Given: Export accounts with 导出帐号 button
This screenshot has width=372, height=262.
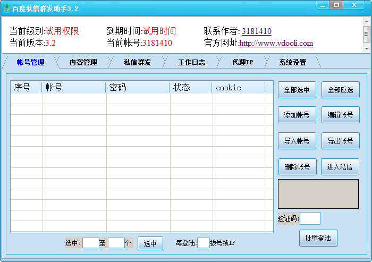Looking at the screenshot, I should [x=341, y=141].
